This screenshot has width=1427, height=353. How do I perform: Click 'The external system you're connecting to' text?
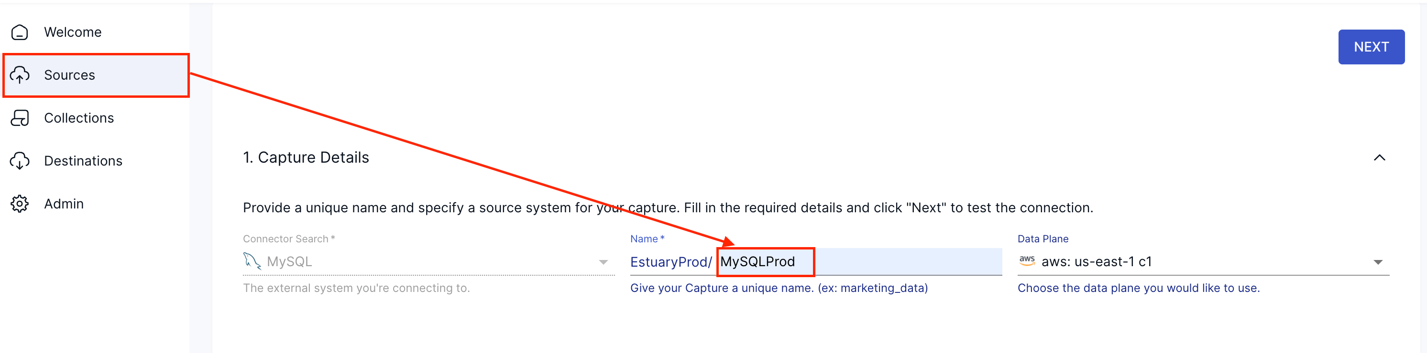point(356,288)
